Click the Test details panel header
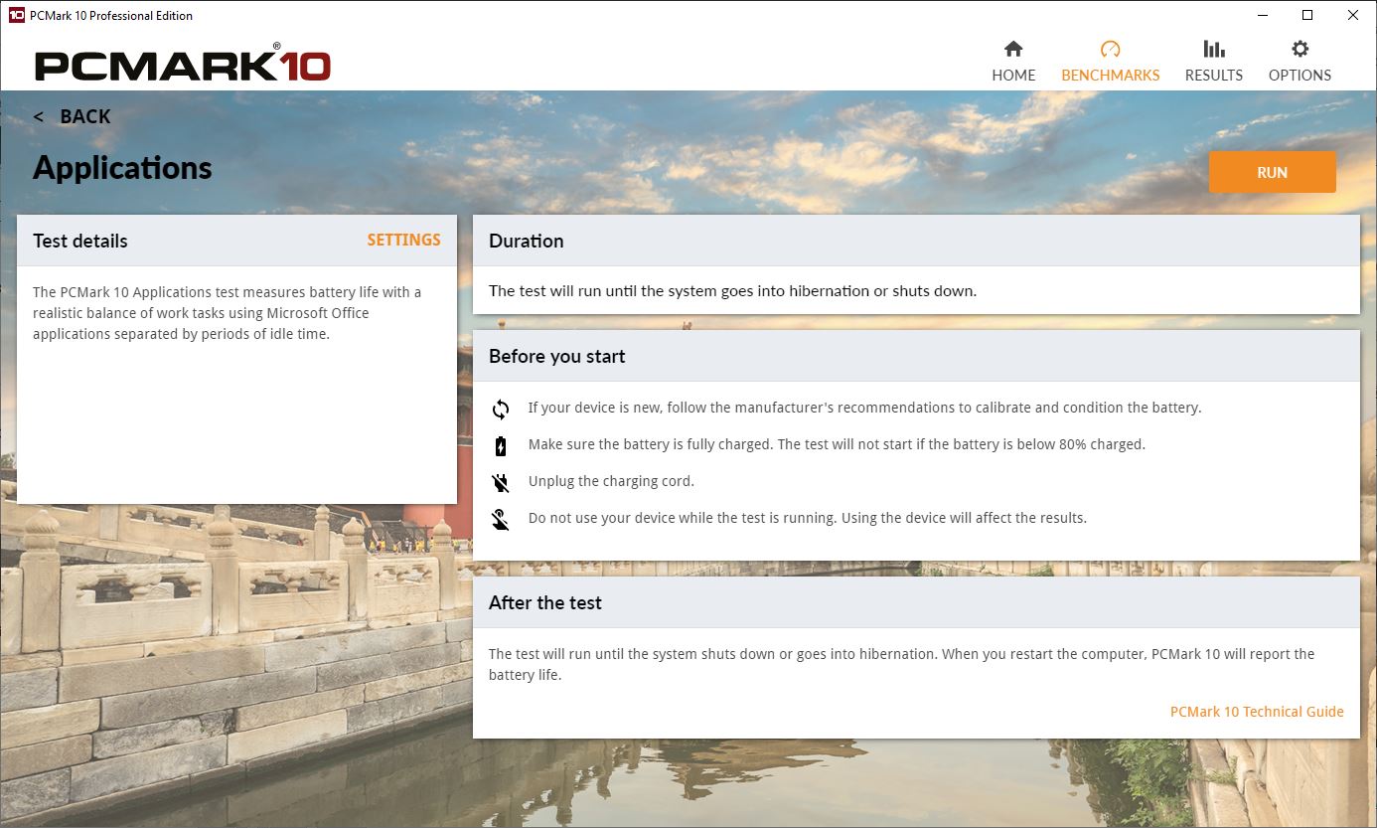This screenshot has height=828, width=1377. [x=236, y=241]
